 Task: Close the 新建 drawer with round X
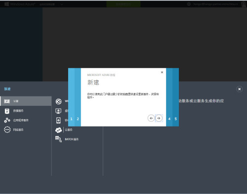pyautogui.click(x=239, y=89)
